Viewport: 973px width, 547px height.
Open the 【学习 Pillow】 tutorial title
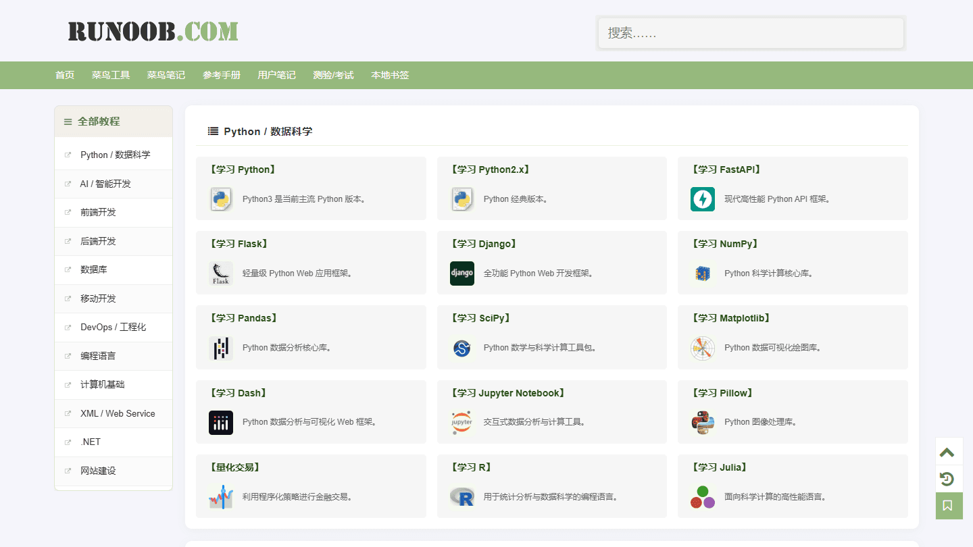(723, 393)
